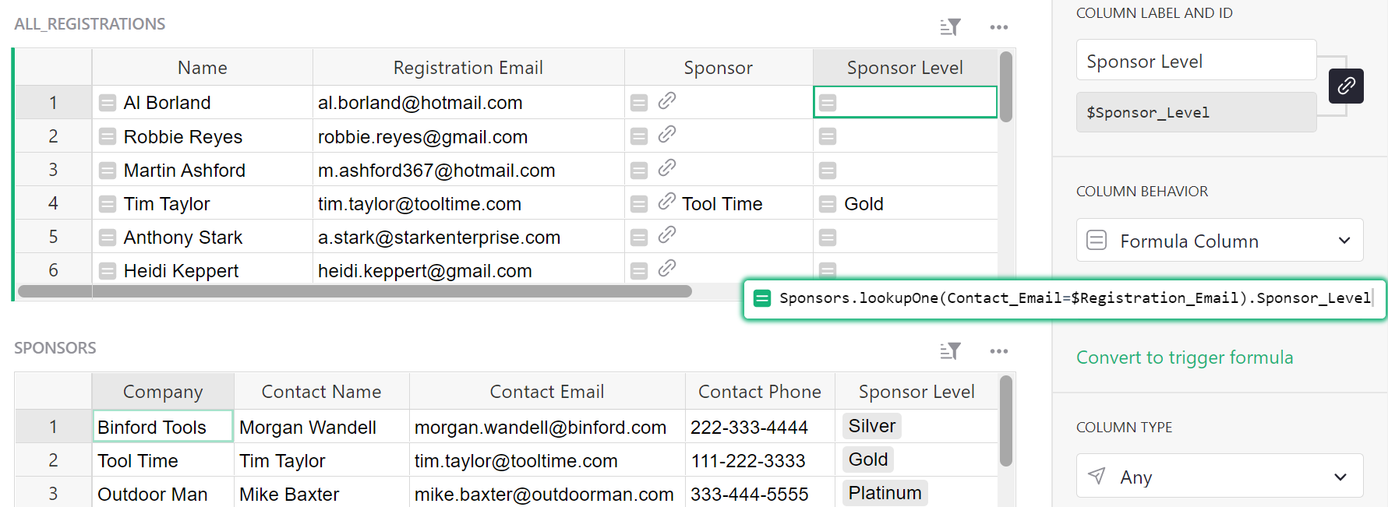This screenshot has height=507, width=1388.
Task: Open the Column Type dropdown showing Any
Action: tap(1219, 476)
